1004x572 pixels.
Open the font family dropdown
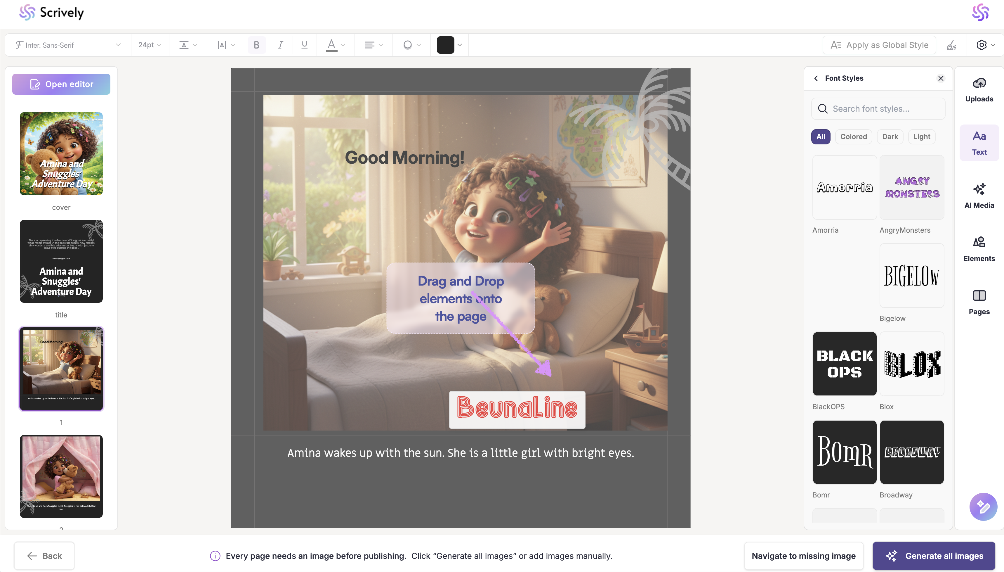(67, 45)
